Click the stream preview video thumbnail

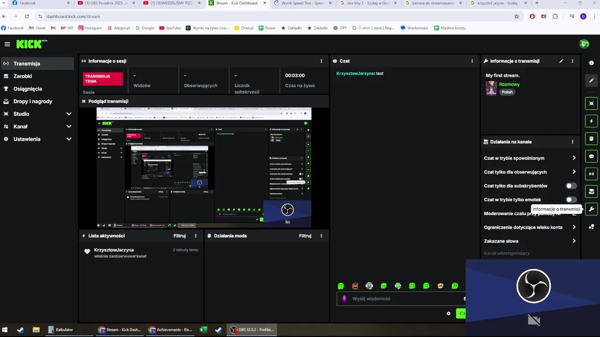coord(204,168)
